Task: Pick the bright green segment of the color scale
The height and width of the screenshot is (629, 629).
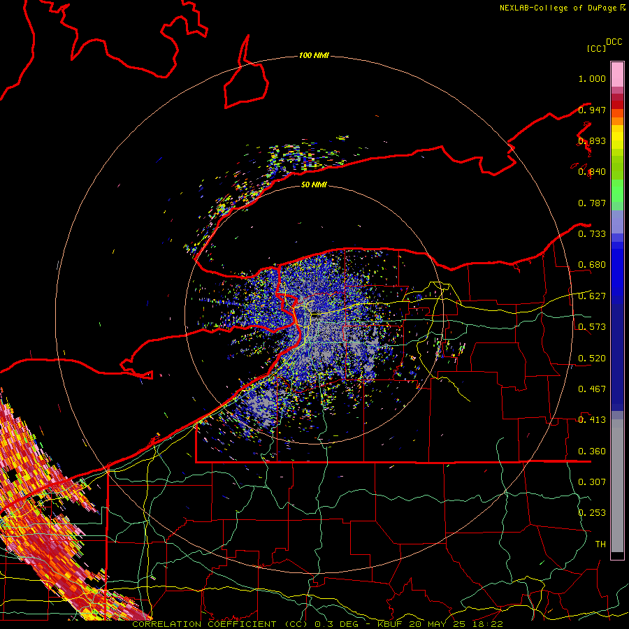Action: 617,191
